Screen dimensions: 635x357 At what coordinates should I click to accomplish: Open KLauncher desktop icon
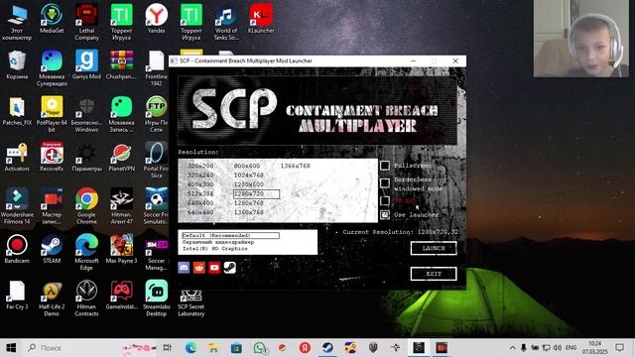[261, 19]
